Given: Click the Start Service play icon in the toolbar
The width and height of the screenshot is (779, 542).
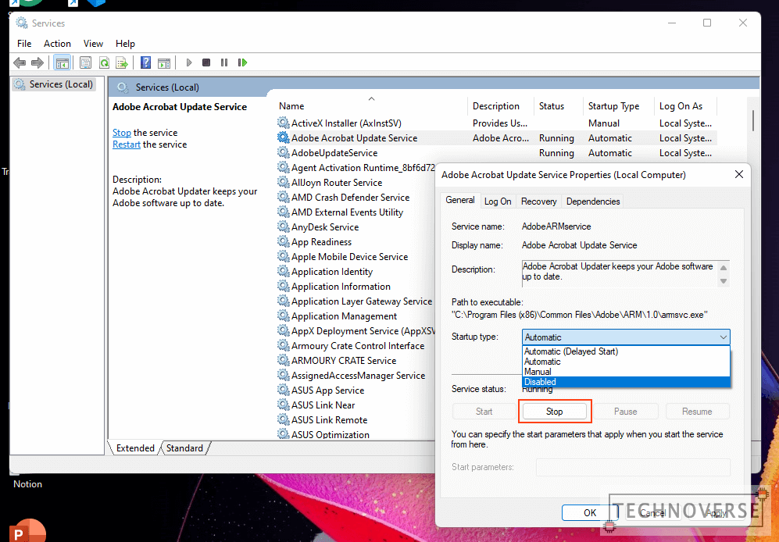Looking at the screenshot, I should point(189,62).
